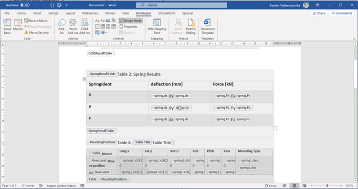Open the XML Mapping Pane
This screenshot has width=358, height=189.
tap(157, 26)
